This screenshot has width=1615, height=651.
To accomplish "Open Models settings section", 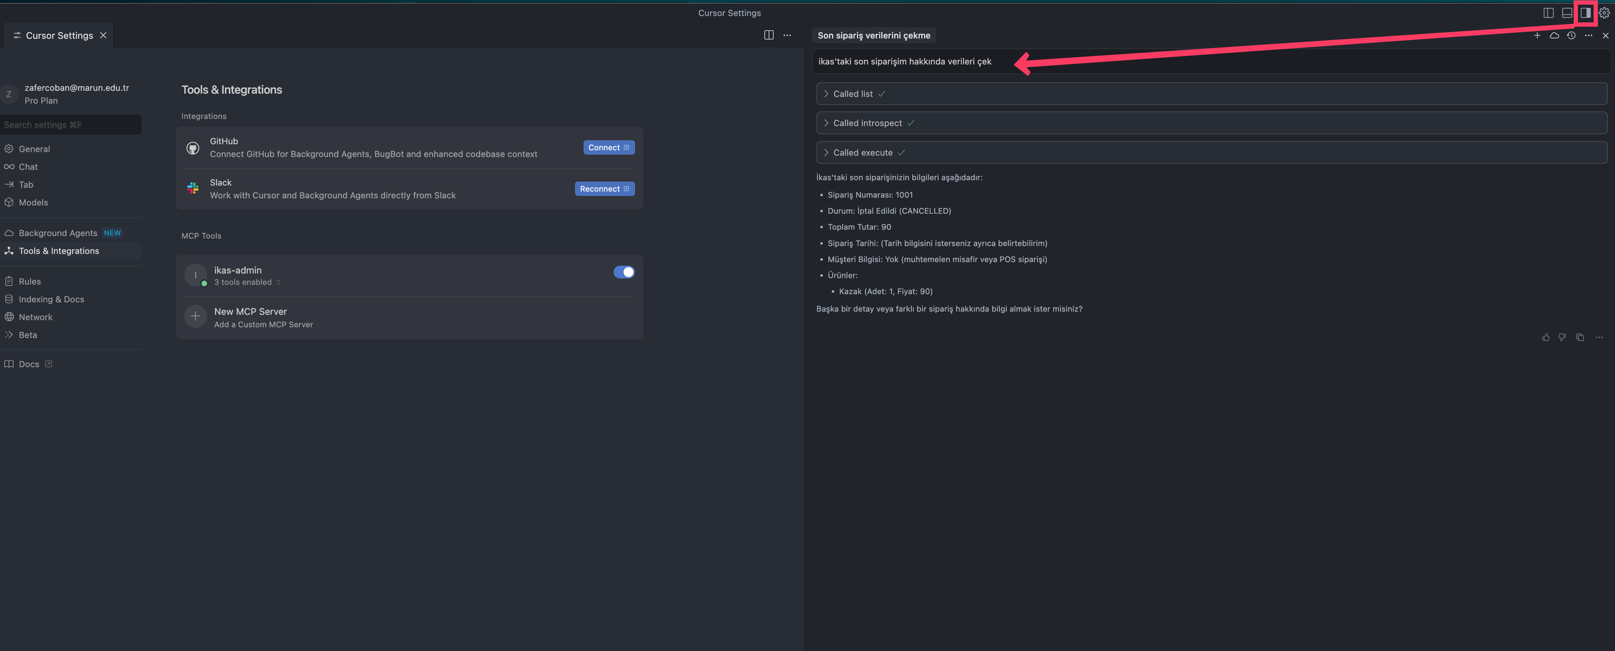I will (70, 202).
